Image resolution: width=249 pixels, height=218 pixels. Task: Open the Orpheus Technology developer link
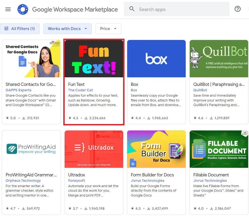tap(23, 181)
